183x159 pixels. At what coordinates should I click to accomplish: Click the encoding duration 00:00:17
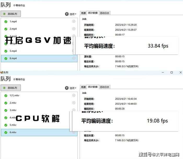(120, 35)
